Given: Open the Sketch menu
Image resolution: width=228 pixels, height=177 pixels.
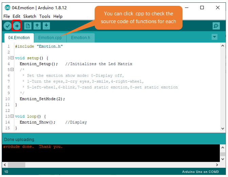Looking at the screenshot, I should (30, 16).
